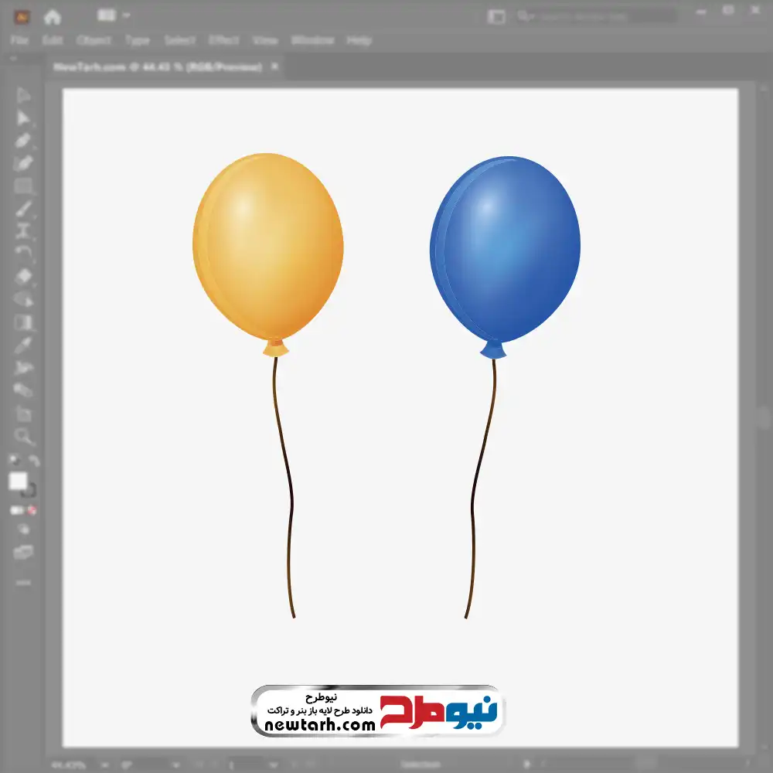Screen dimensions: 773x773
Task: Select the Paintbrush tool
Action: pos(23,209)
